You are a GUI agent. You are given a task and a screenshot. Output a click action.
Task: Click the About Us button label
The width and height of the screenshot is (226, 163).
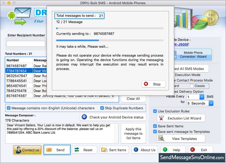[x=148, y=150]
